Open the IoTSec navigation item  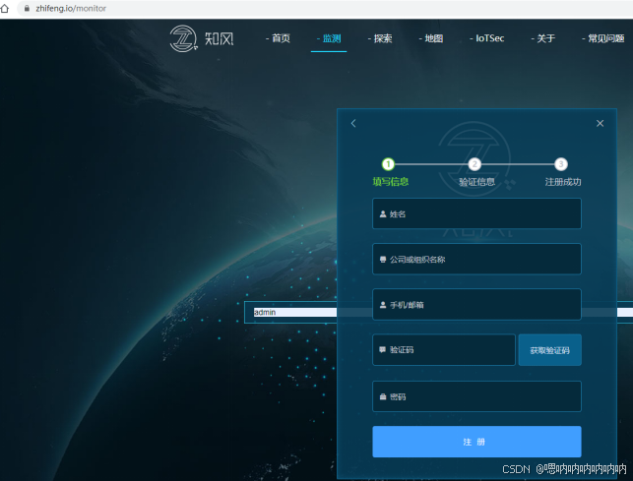point(487,38)
